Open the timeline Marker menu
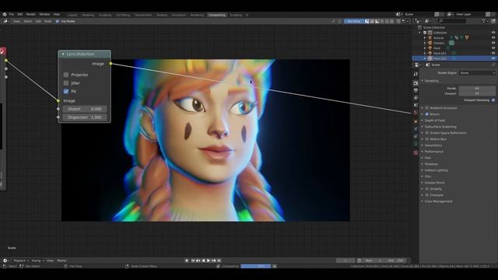The height and width of the screenshot is (280, 498). coord(61,261)
